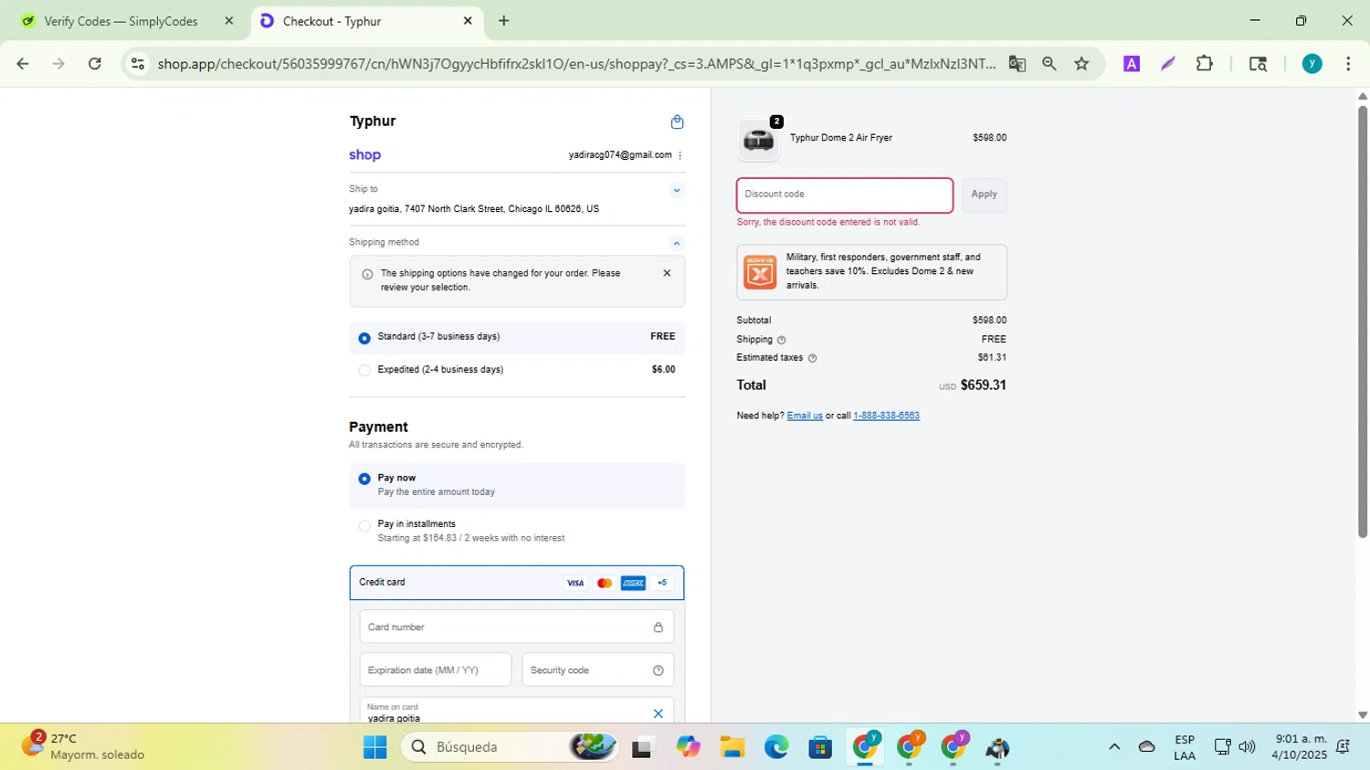Open the purple A extension
The width and height of the screenshot is (1370, 770).
(1132, 64)
